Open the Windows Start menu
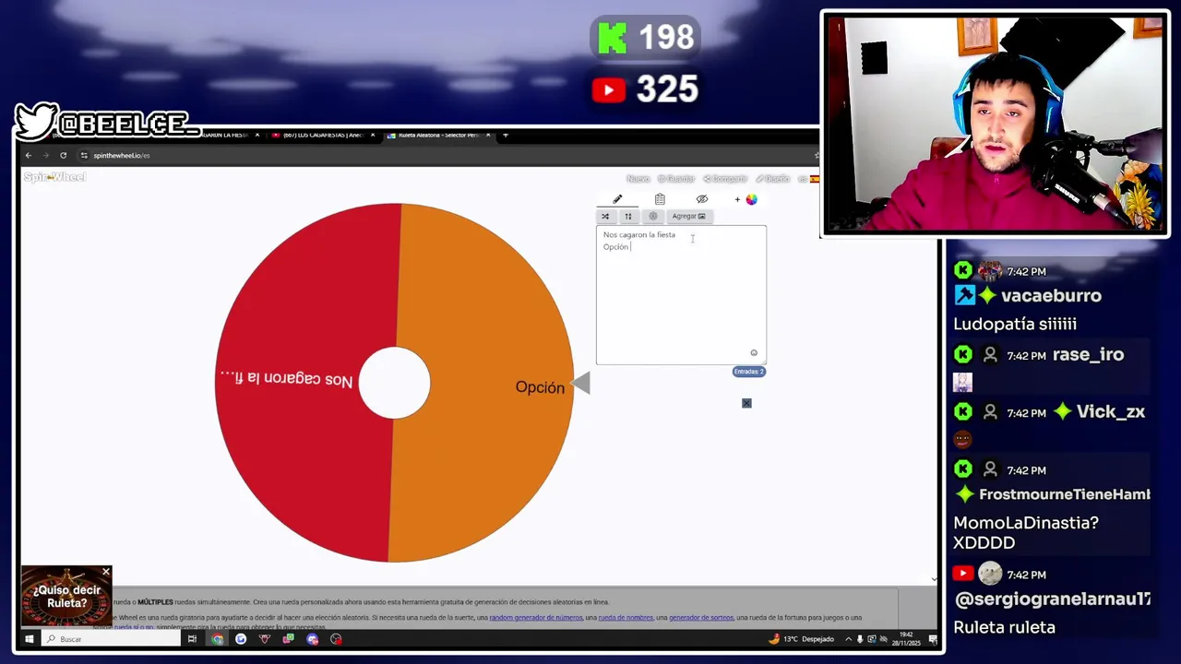This screenshot has height=664, width=1181. point(29,639)
